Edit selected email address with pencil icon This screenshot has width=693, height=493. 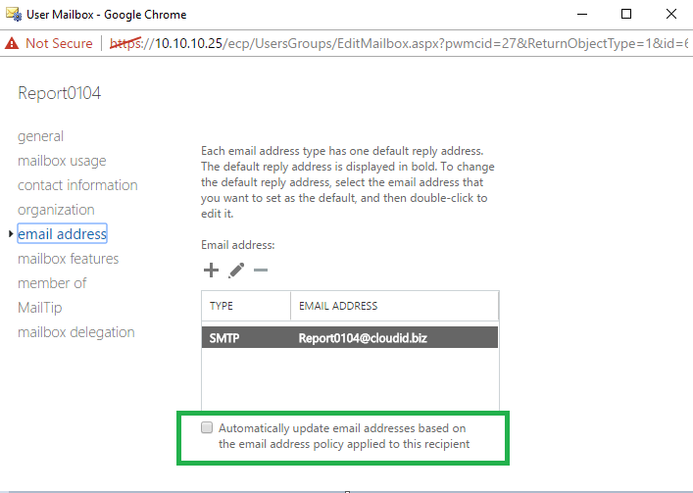[236, 271]
